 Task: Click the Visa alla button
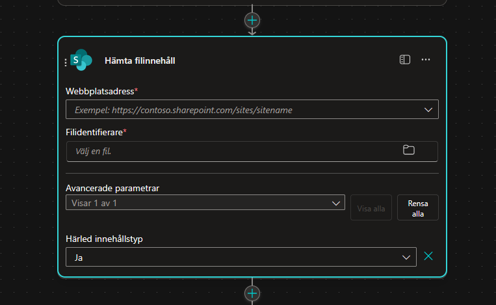[371, 208]
